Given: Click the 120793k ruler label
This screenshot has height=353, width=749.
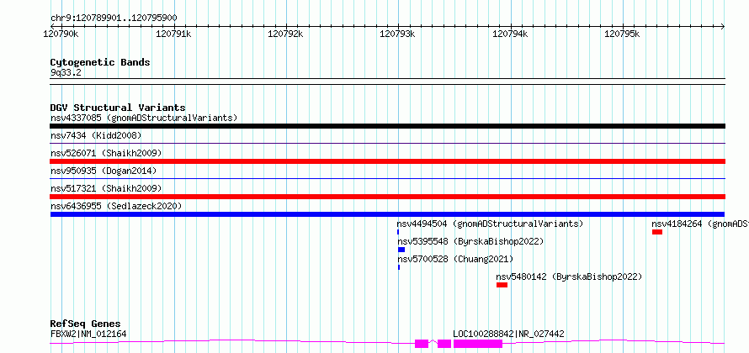Looking at the screenshot, I should (397, 34).
